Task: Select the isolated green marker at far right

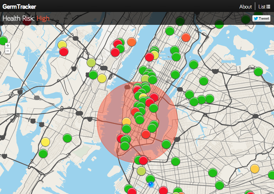Action: click(258, 71)
